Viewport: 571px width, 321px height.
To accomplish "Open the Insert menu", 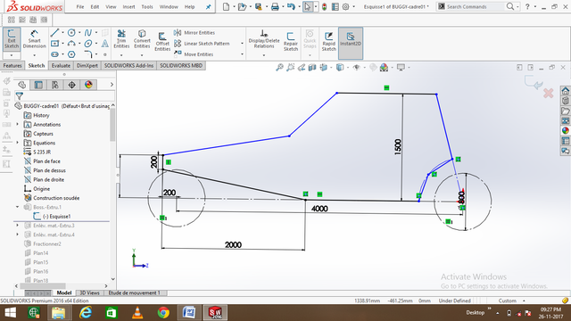I will [x=128, y=6].
